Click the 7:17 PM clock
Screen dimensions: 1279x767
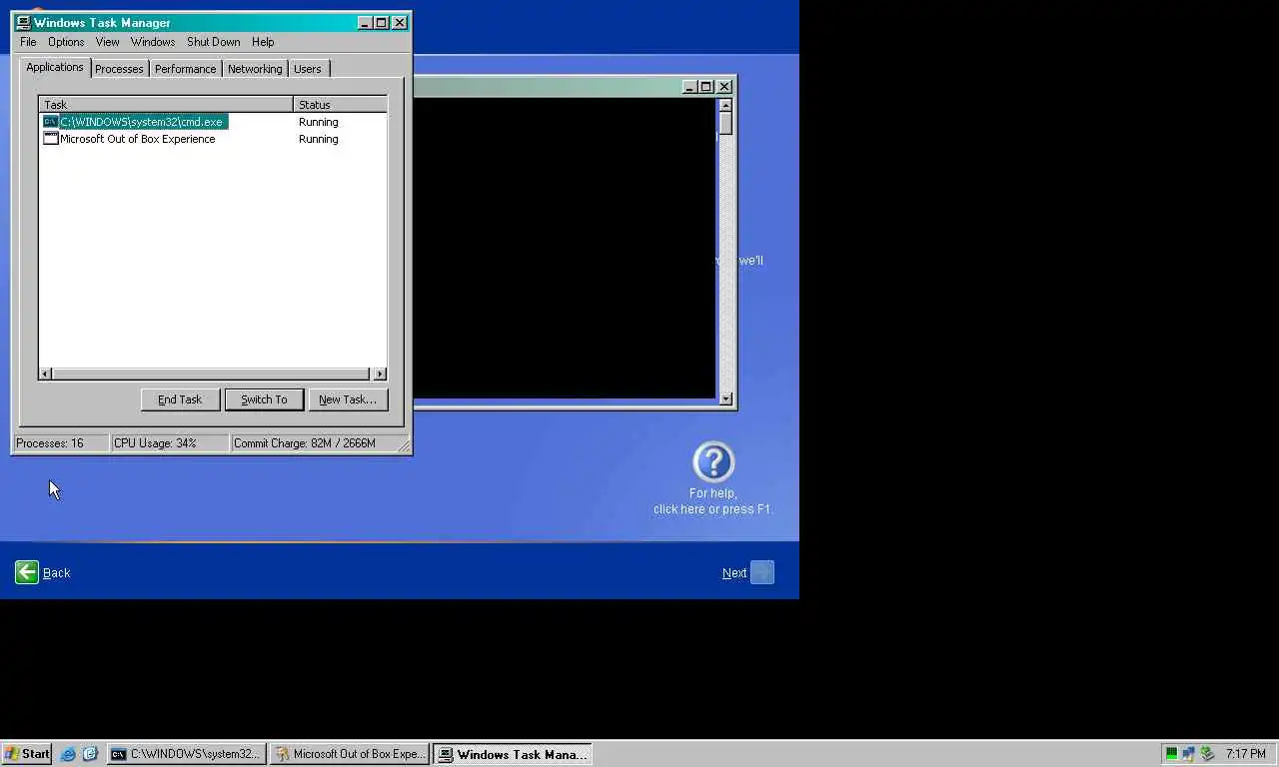coord(1246,754)
